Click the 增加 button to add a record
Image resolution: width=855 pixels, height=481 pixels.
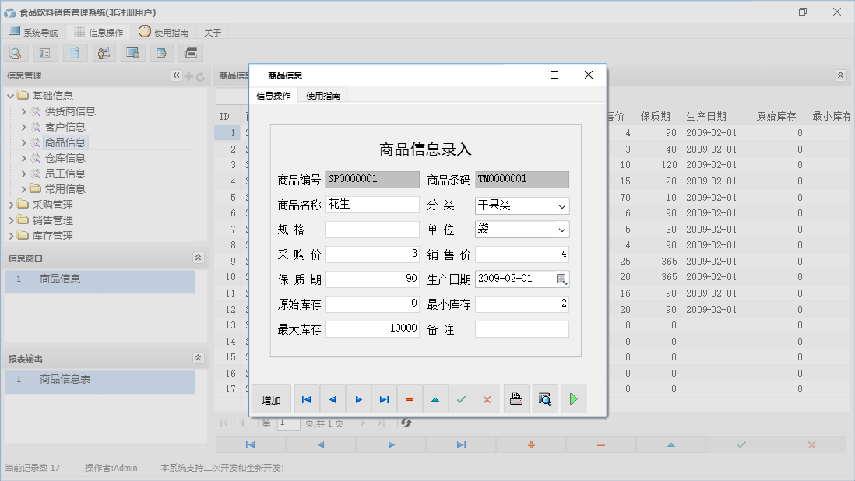[271, 398]
